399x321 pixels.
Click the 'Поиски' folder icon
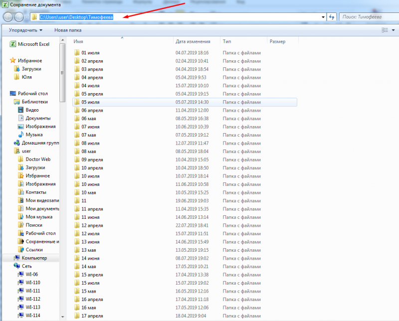click(21, 225)
